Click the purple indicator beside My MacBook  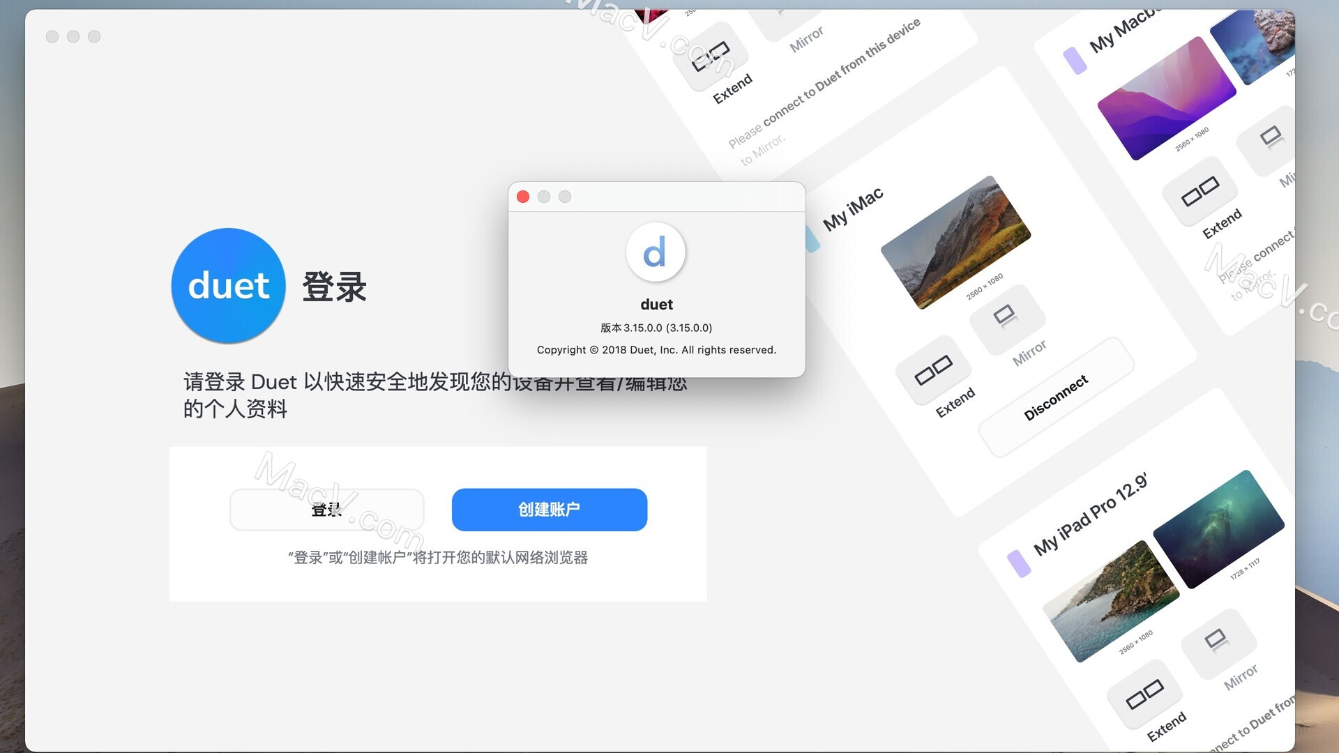[1075, 61]
